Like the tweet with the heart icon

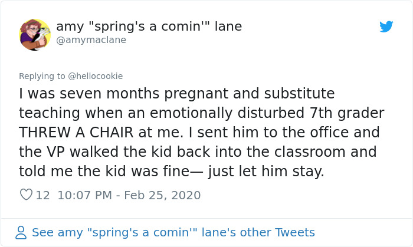(x=26, y=195)
